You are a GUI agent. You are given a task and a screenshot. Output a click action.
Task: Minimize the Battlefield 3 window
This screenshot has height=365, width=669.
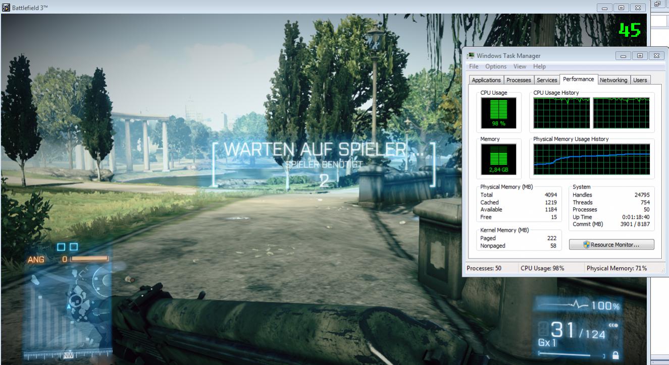605,8
